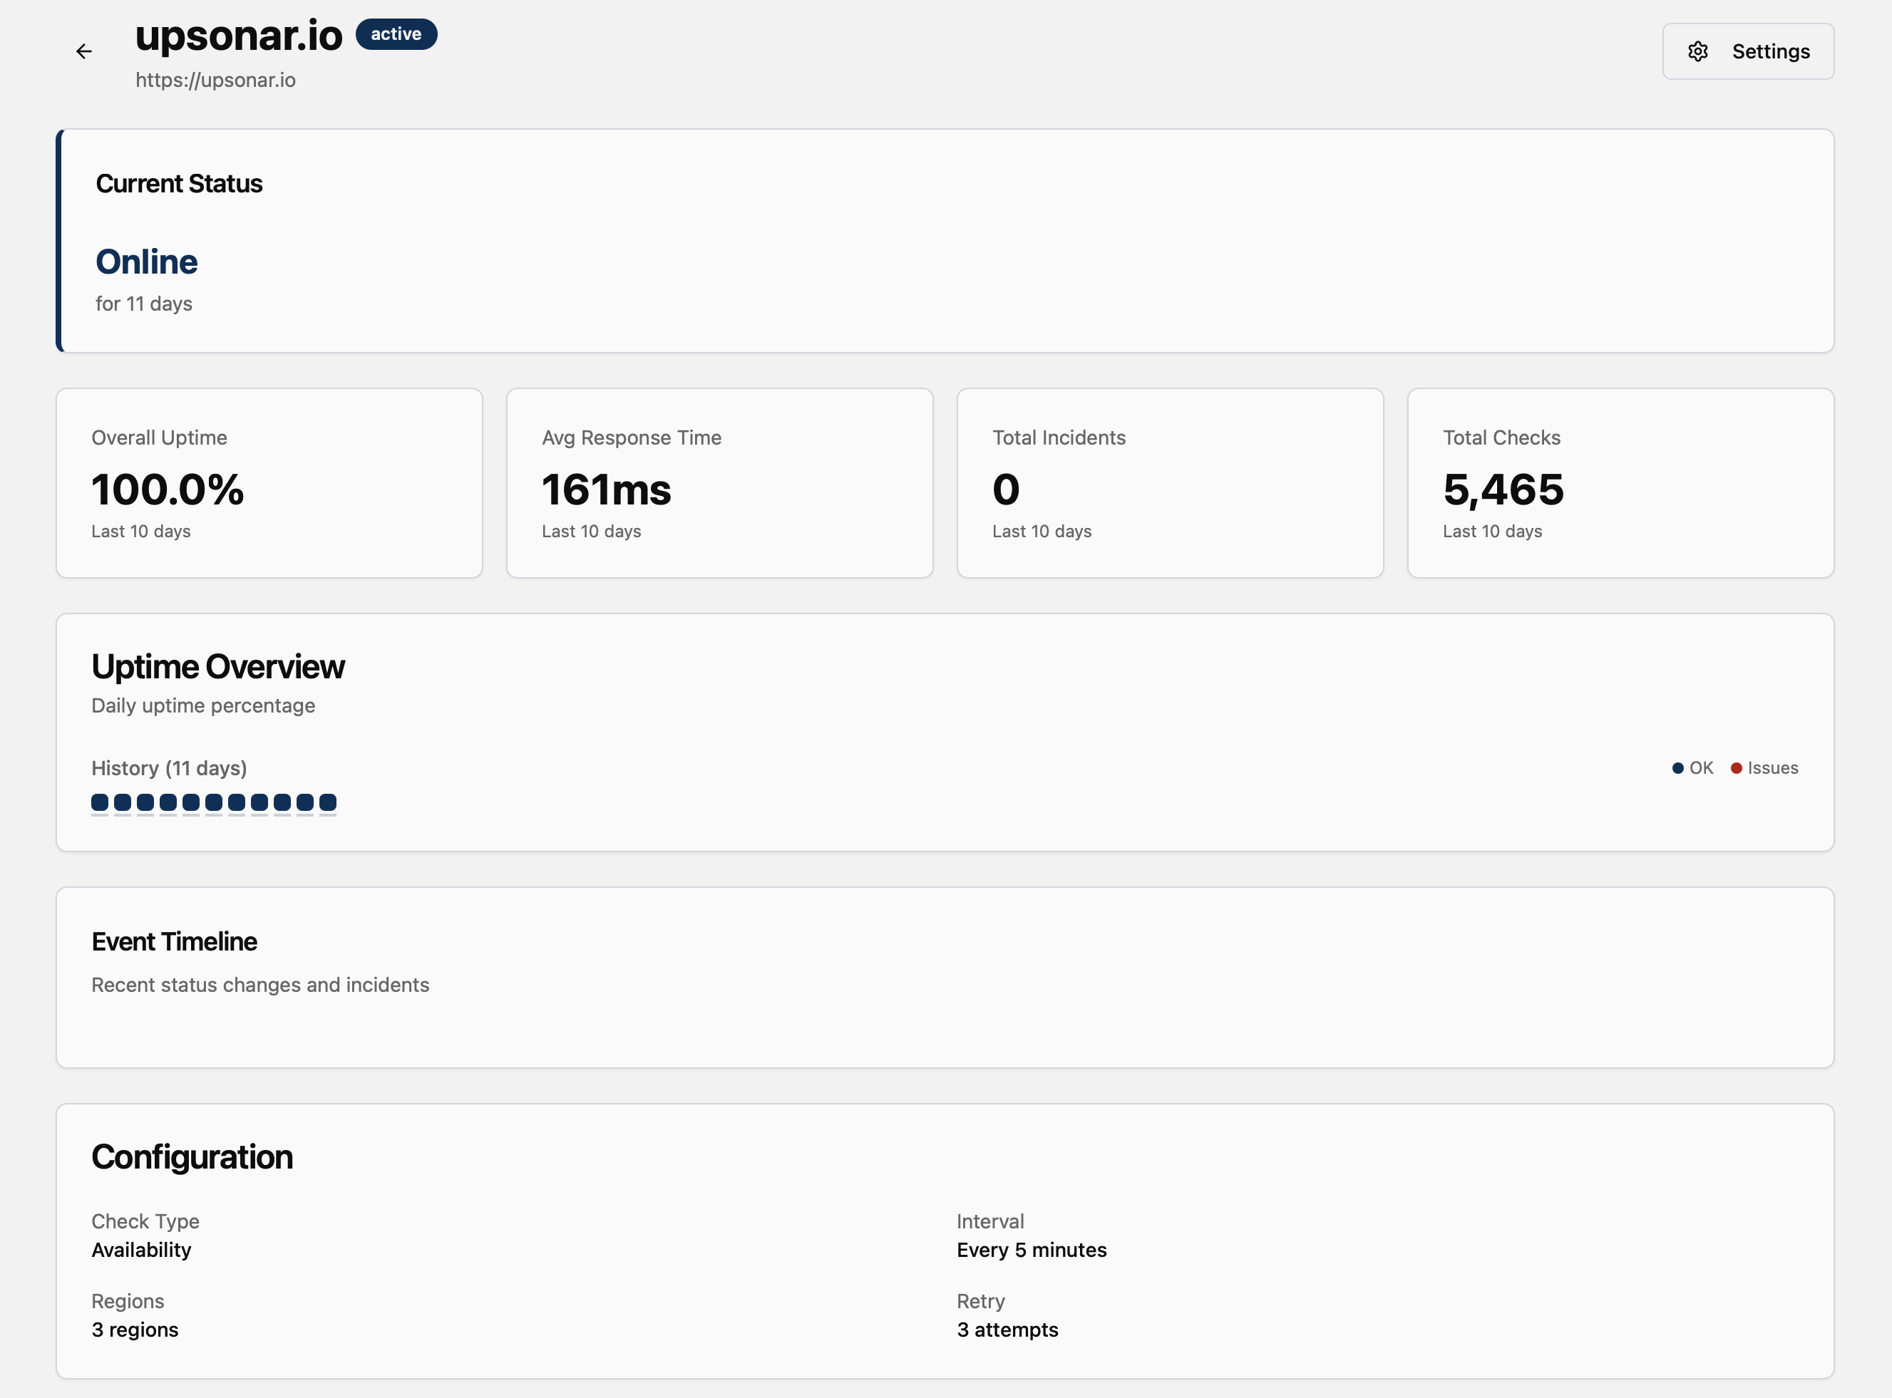Click the Availability check type value
1892x1398 pixels.
141,1250
